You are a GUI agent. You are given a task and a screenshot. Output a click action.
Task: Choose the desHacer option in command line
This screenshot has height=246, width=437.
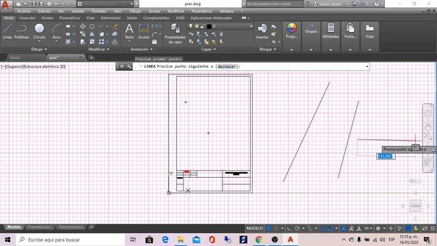click(227, 66)
